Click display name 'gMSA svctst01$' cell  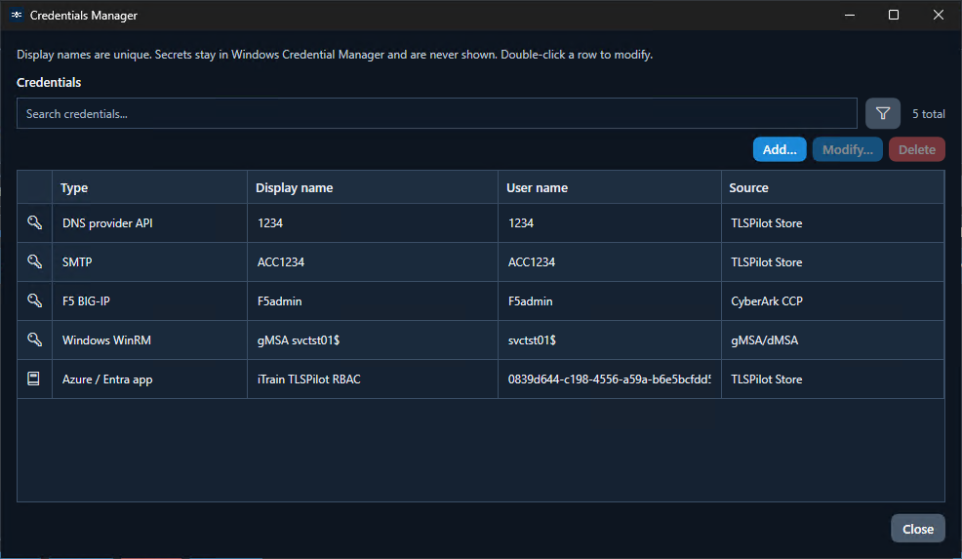pos(373,339)
